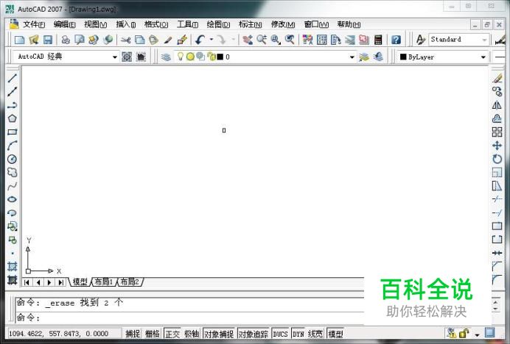This screenshot has height=344, width=510.
Task: Toggle 正交 ortho mode
Action: pos(172,334)
